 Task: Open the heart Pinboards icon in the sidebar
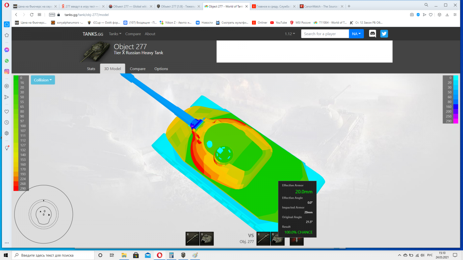tap(7, 112)
